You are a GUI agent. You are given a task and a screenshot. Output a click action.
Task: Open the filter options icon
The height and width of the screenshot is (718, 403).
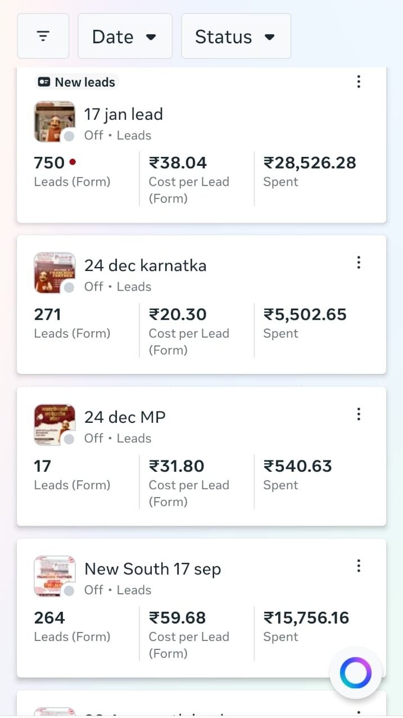point(43,37)
